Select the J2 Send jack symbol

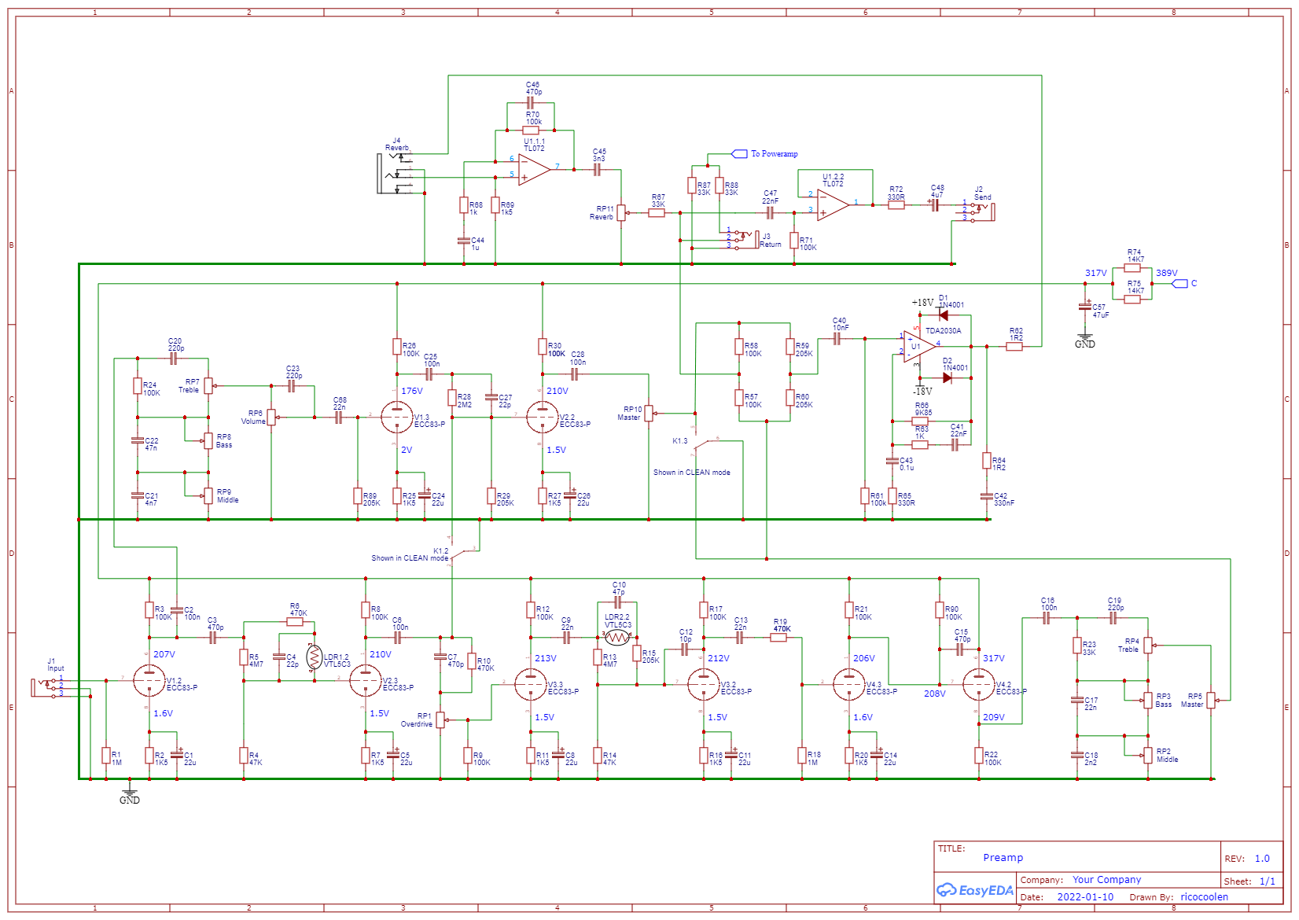point(981,211)
